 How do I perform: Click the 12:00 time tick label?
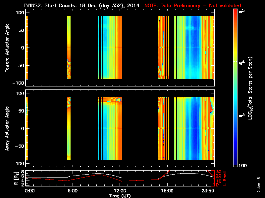[120, 191]
